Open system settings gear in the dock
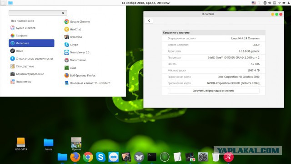 [203, 157]
